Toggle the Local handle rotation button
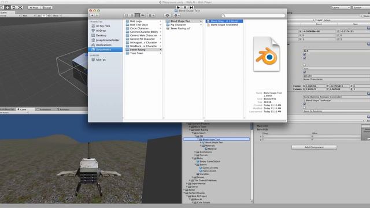Screen dimensions: 370x208 pos(47,8)
